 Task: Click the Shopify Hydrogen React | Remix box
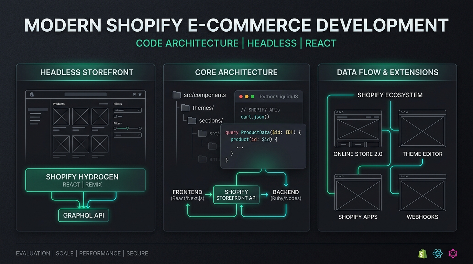pos(86,180)
